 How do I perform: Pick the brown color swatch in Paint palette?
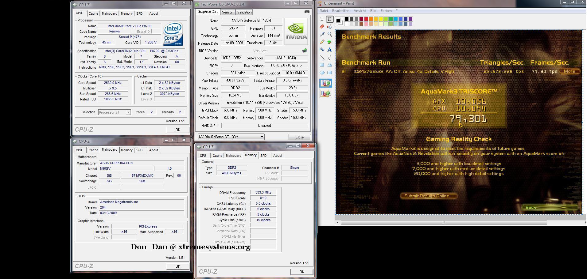(361, 24)
